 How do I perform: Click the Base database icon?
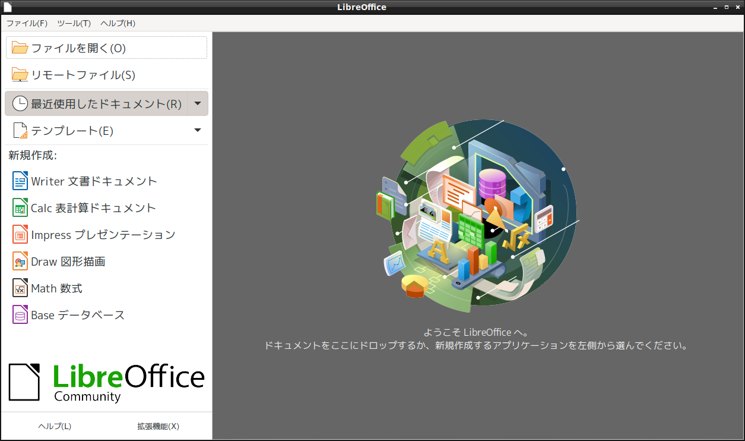(20, 315)
